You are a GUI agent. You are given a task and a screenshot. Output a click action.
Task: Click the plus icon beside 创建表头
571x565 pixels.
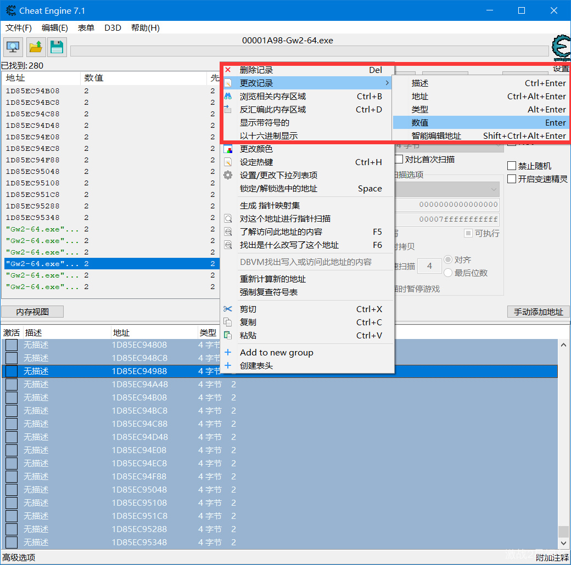(228, 365)
